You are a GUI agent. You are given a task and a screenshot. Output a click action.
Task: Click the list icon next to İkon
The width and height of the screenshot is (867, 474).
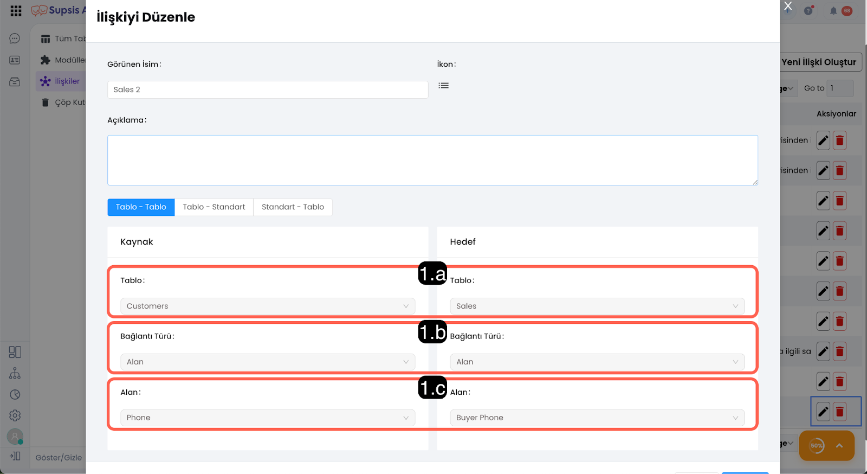(443, 86)
